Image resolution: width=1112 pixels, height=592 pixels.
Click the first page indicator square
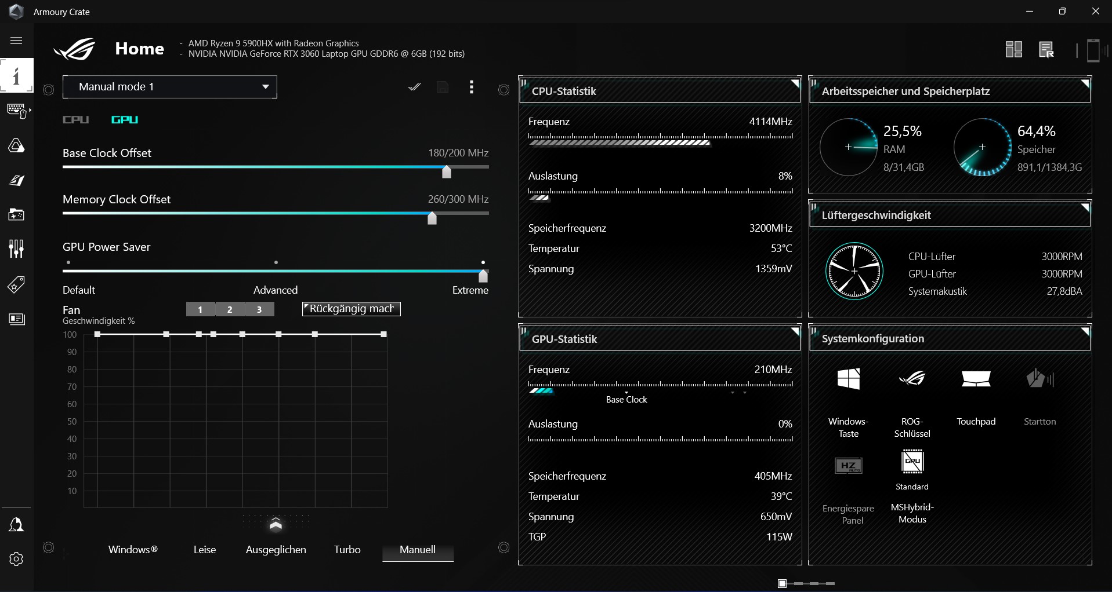click(x=783, y=583)
